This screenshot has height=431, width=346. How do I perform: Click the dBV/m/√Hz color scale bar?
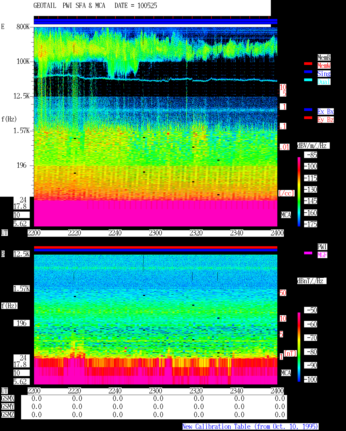299,192
